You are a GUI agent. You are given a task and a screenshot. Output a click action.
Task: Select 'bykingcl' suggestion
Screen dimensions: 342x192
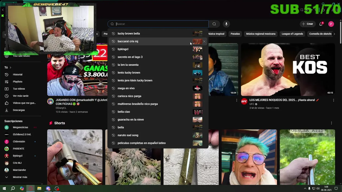[158, 49]
